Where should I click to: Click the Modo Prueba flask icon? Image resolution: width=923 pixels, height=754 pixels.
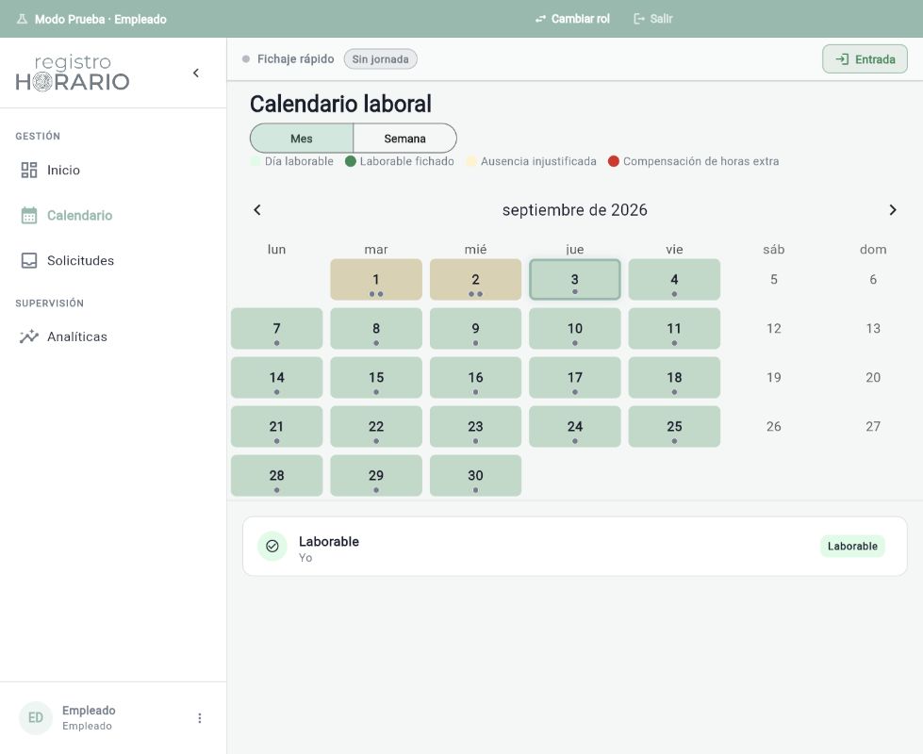23,19
